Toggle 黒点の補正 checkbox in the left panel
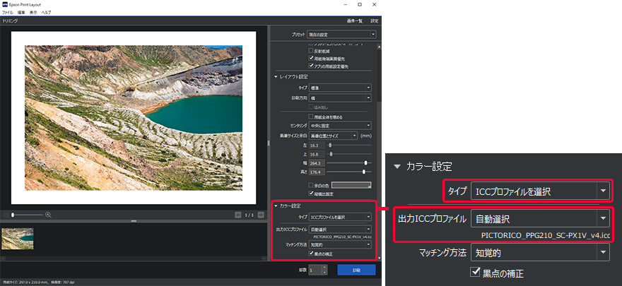The width and height of the screenshot is (622, 286). tap(311, 254)
